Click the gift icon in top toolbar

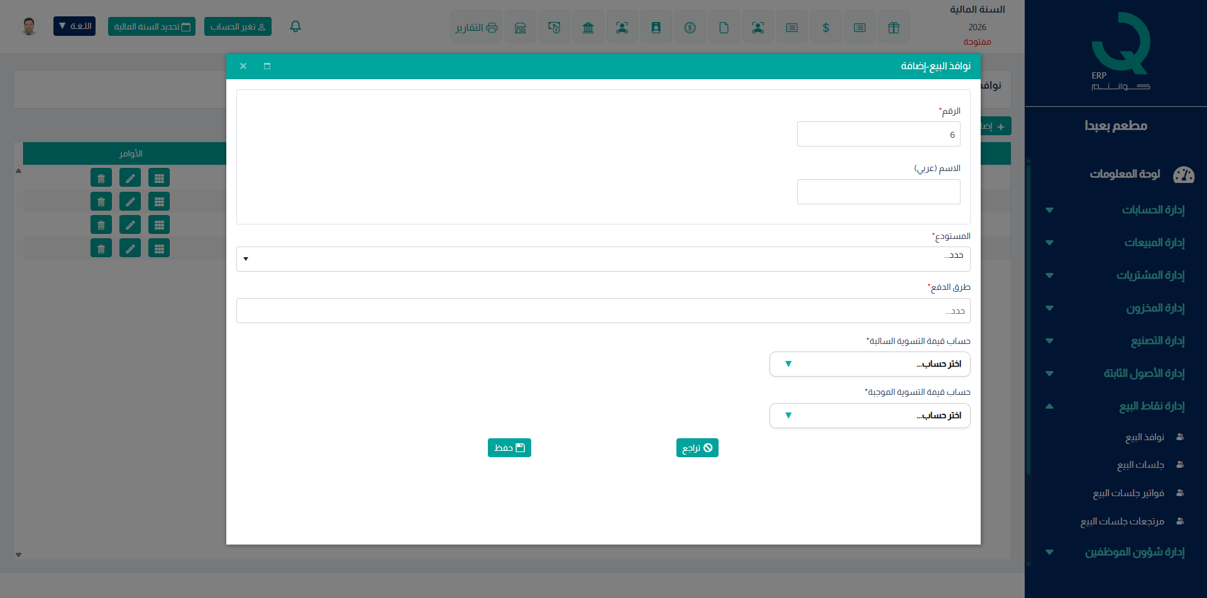tap(894, 27)
